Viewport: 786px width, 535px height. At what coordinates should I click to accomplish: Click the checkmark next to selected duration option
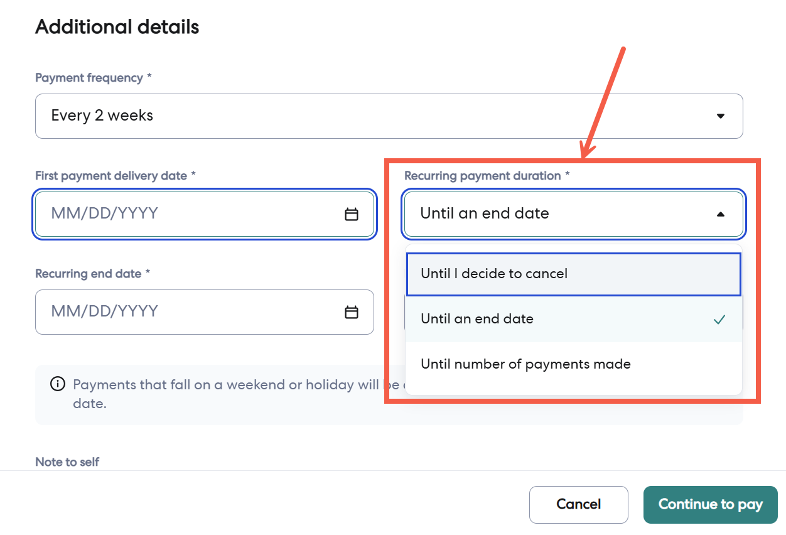[719, 320]
